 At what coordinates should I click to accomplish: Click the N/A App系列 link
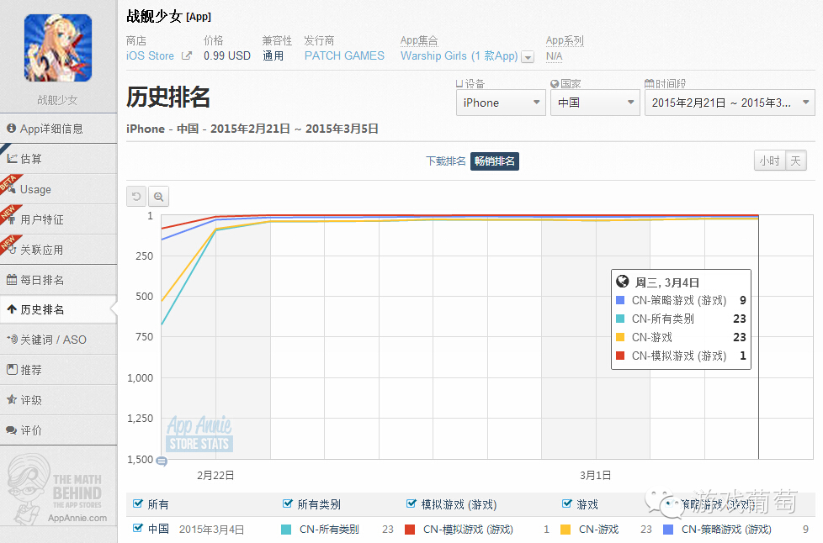click(x=554, y=56)
